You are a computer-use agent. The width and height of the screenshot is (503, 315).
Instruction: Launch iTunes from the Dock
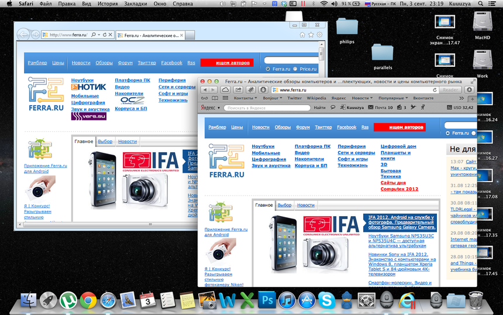coord(287,300)
